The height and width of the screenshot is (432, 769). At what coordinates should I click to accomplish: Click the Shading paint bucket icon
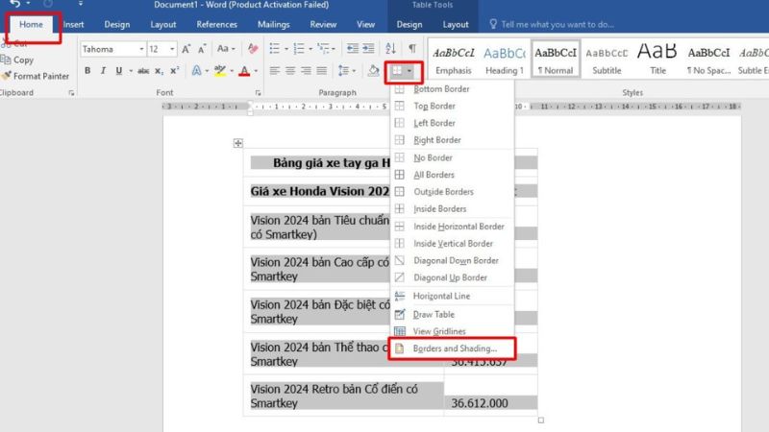[x=375, y=70]
